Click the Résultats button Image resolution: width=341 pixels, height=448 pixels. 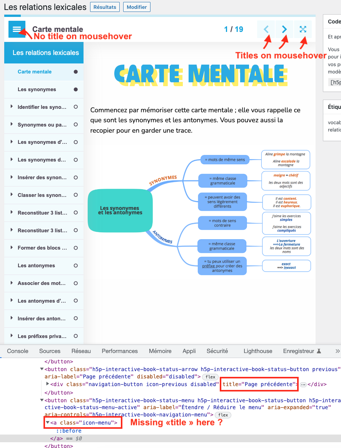[105, 7]
